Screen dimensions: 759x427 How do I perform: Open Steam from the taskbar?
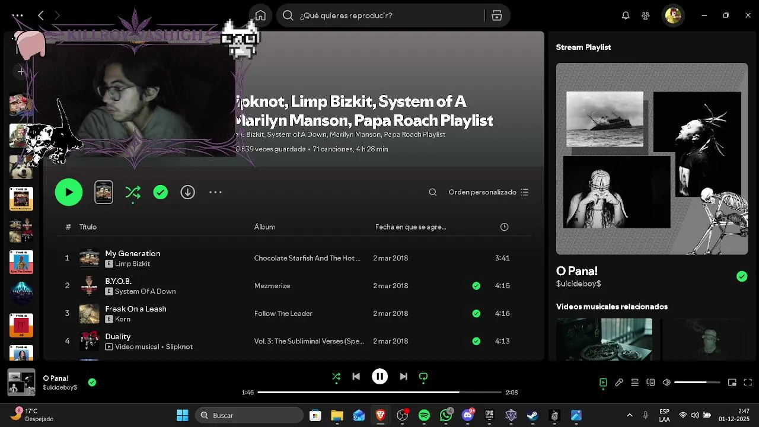click(532, 415)
